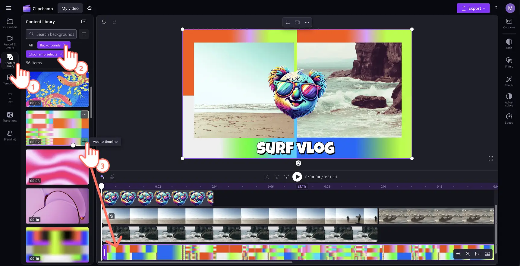Open the Text sidebar tab
The width and height of the screenshot is (520, 266).
(x=10, y=98)
